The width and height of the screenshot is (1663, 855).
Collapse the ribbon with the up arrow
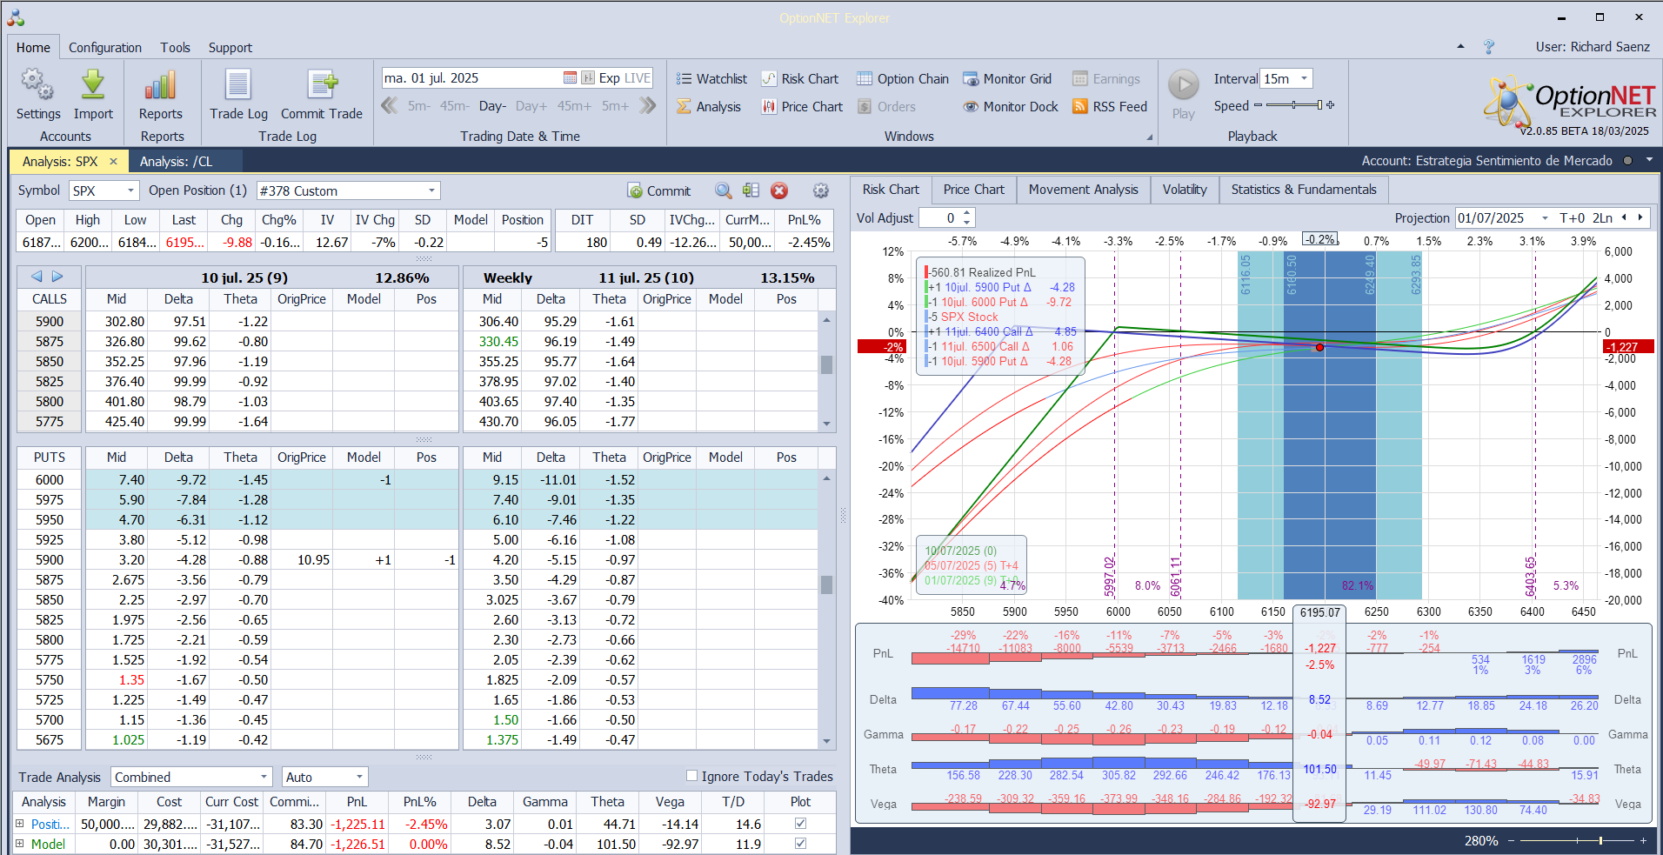[1460, 47]
